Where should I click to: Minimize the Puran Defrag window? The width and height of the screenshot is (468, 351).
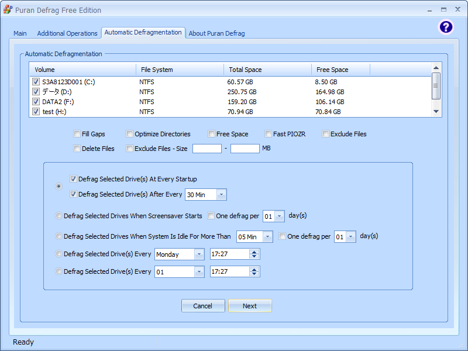(429, 10)
